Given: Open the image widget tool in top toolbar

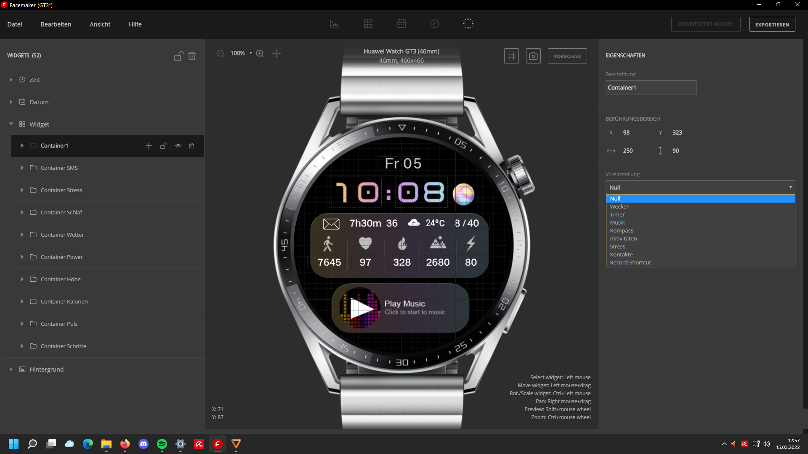Looking at the screenshot, I should click(335, 24).
